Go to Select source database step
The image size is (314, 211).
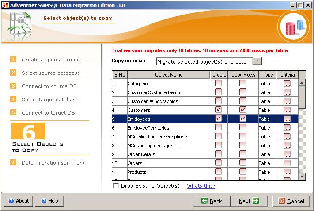point(51,73)
